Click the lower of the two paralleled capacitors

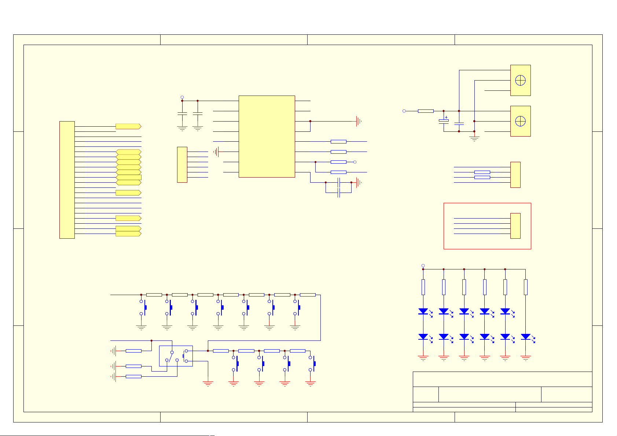click(339, 193)
